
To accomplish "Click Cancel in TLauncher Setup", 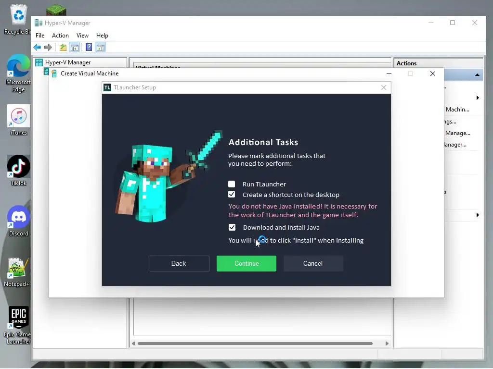I will [x=313, y=264].
